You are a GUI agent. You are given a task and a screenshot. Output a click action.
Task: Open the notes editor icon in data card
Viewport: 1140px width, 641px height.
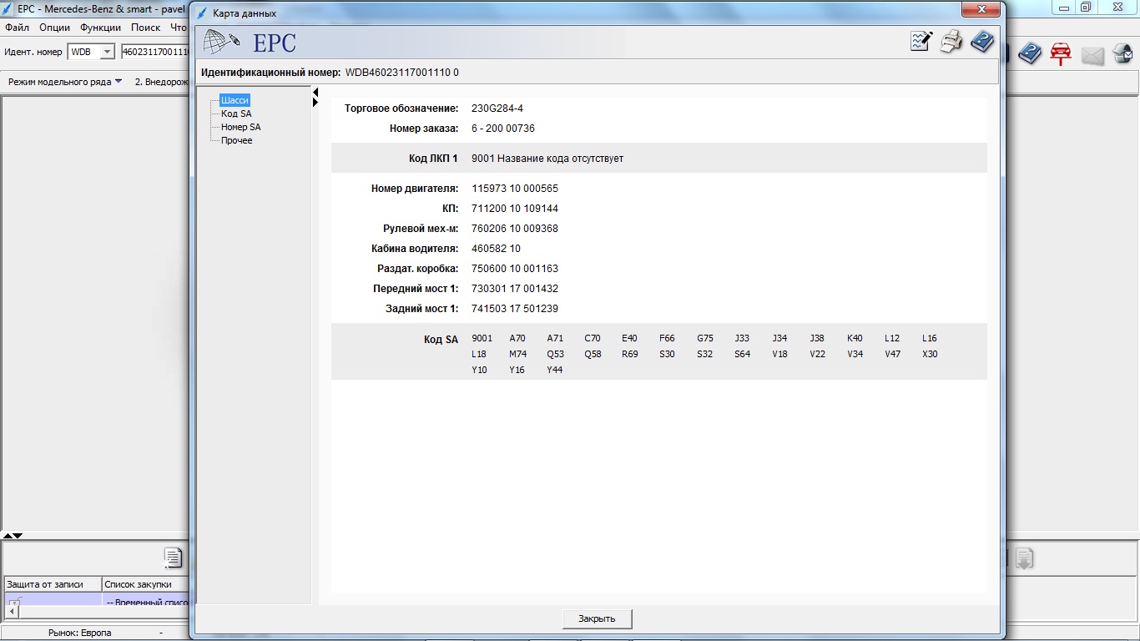click(x=921, y=42)
